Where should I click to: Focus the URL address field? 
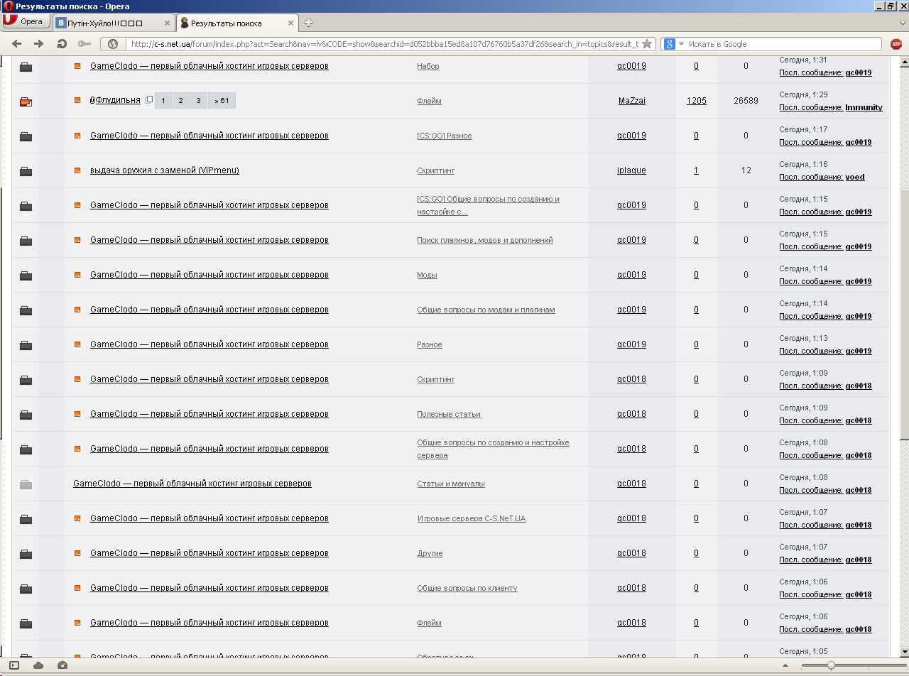coord(383,44)
